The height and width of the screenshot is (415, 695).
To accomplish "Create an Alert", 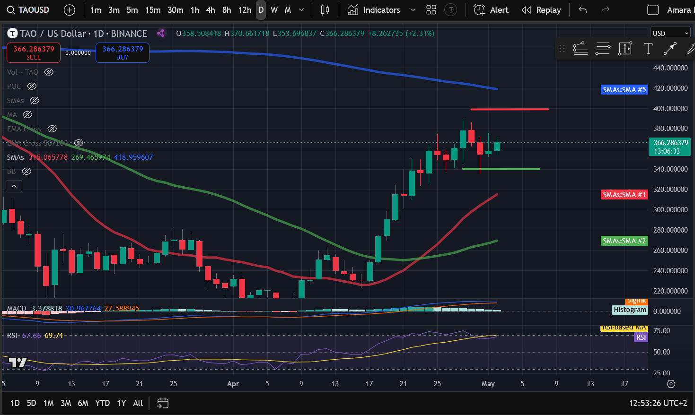I will 491,10.
